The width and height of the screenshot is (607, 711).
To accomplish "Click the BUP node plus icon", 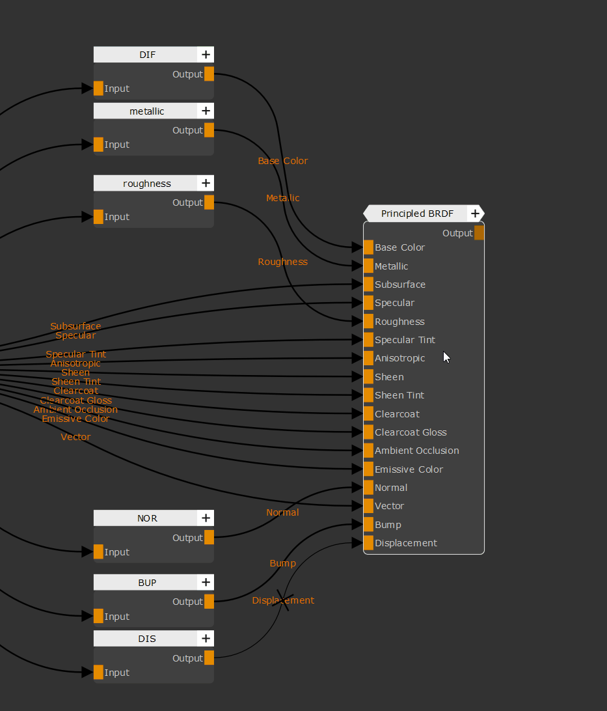I will point(206,583).
